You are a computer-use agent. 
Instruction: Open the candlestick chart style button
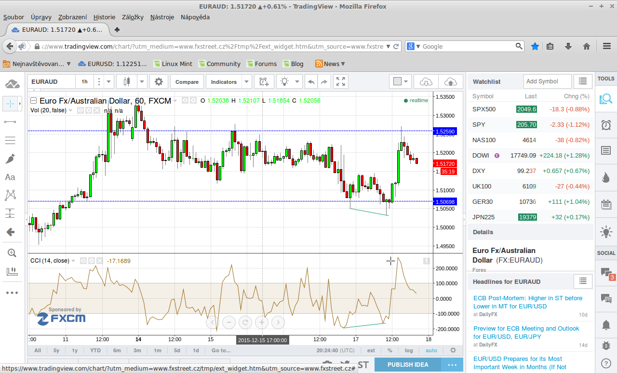pyautogui.click(x=127, y=81)
